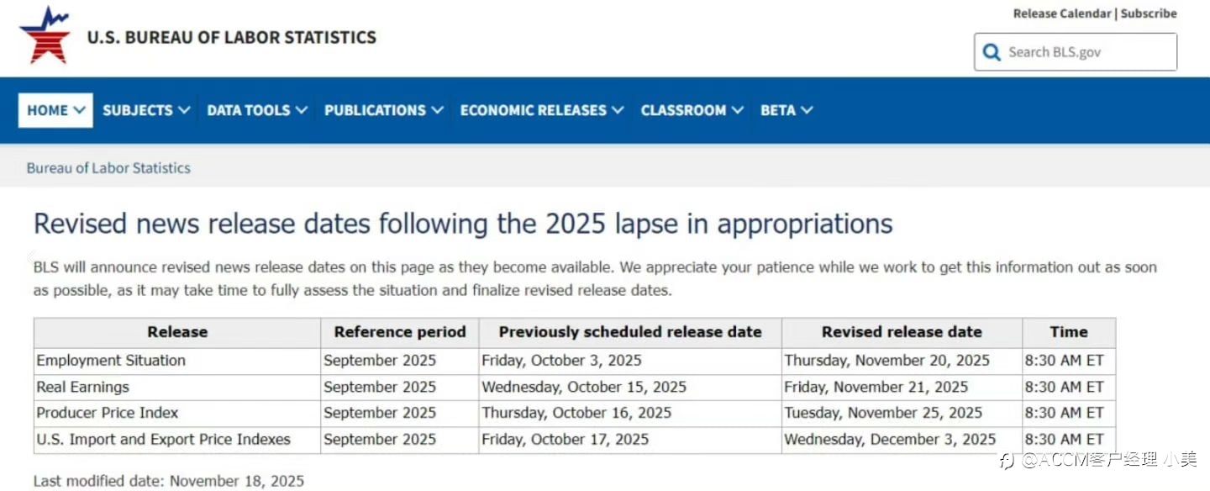Click the Producer Price Index cell
1210x491 pixels.
(108, 413)
